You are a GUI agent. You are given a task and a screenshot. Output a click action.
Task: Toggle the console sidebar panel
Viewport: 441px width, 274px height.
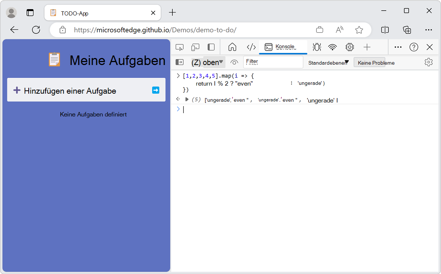pyautogui.click(x=179, y=62)
